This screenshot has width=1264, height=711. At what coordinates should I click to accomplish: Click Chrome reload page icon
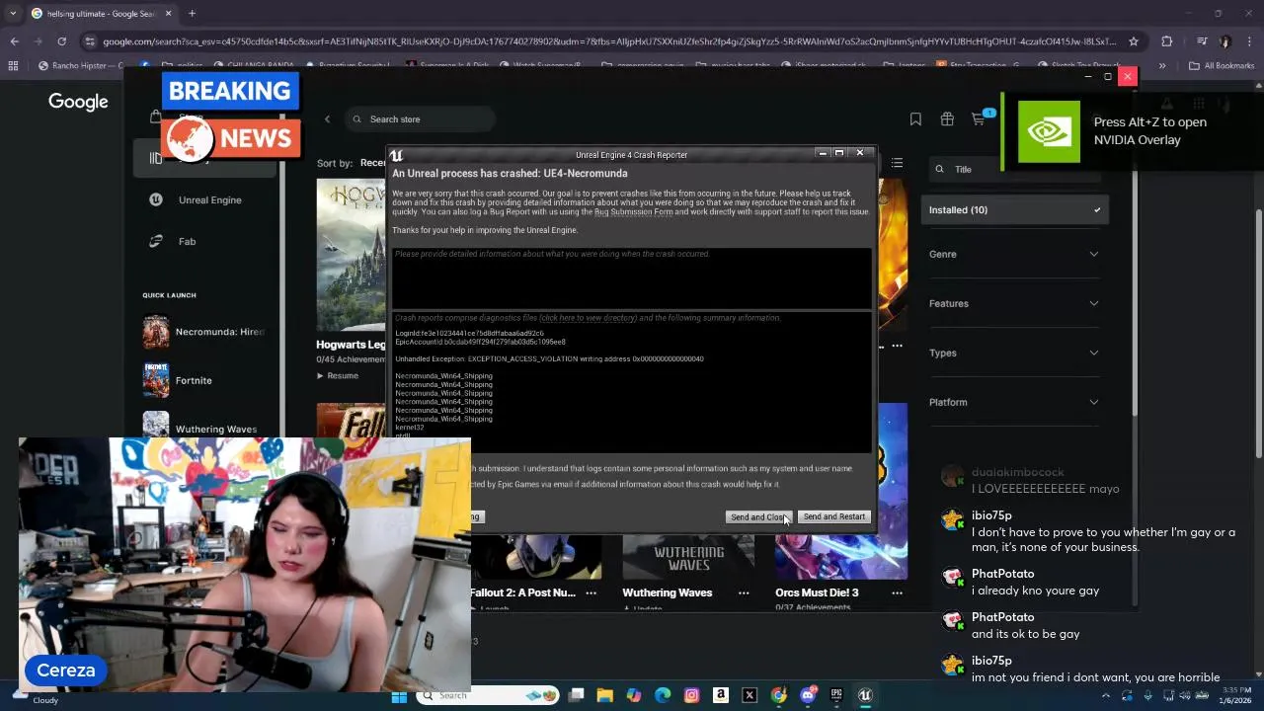pyautogui.click(x=61, y=41)
